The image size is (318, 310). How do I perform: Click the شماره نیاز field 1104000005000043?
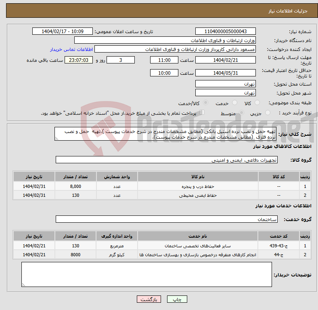click(x=225, y=31)
